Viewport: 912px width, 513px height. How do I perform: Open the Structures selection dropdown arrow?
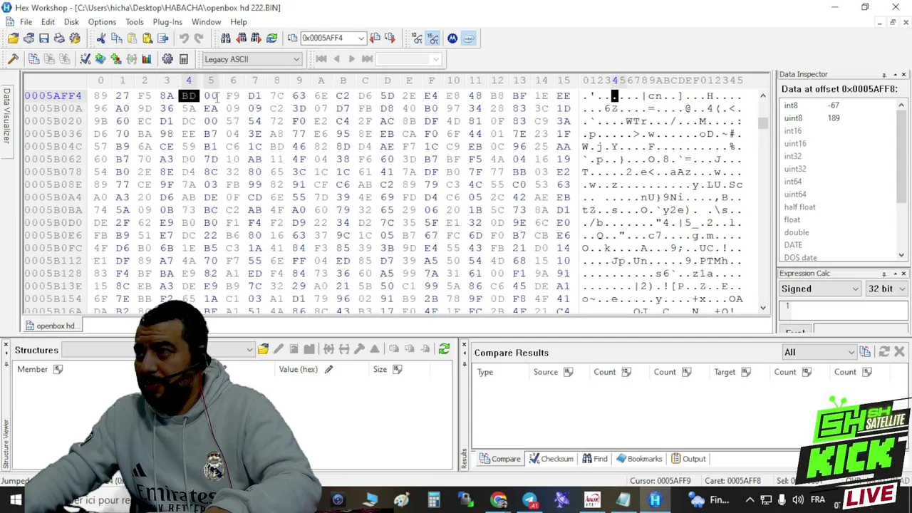point(249,350)
